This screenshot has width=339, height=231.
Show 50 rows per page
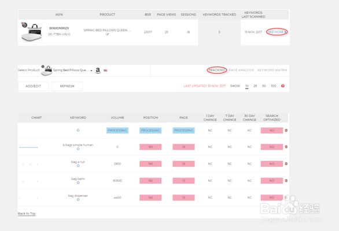264,86
